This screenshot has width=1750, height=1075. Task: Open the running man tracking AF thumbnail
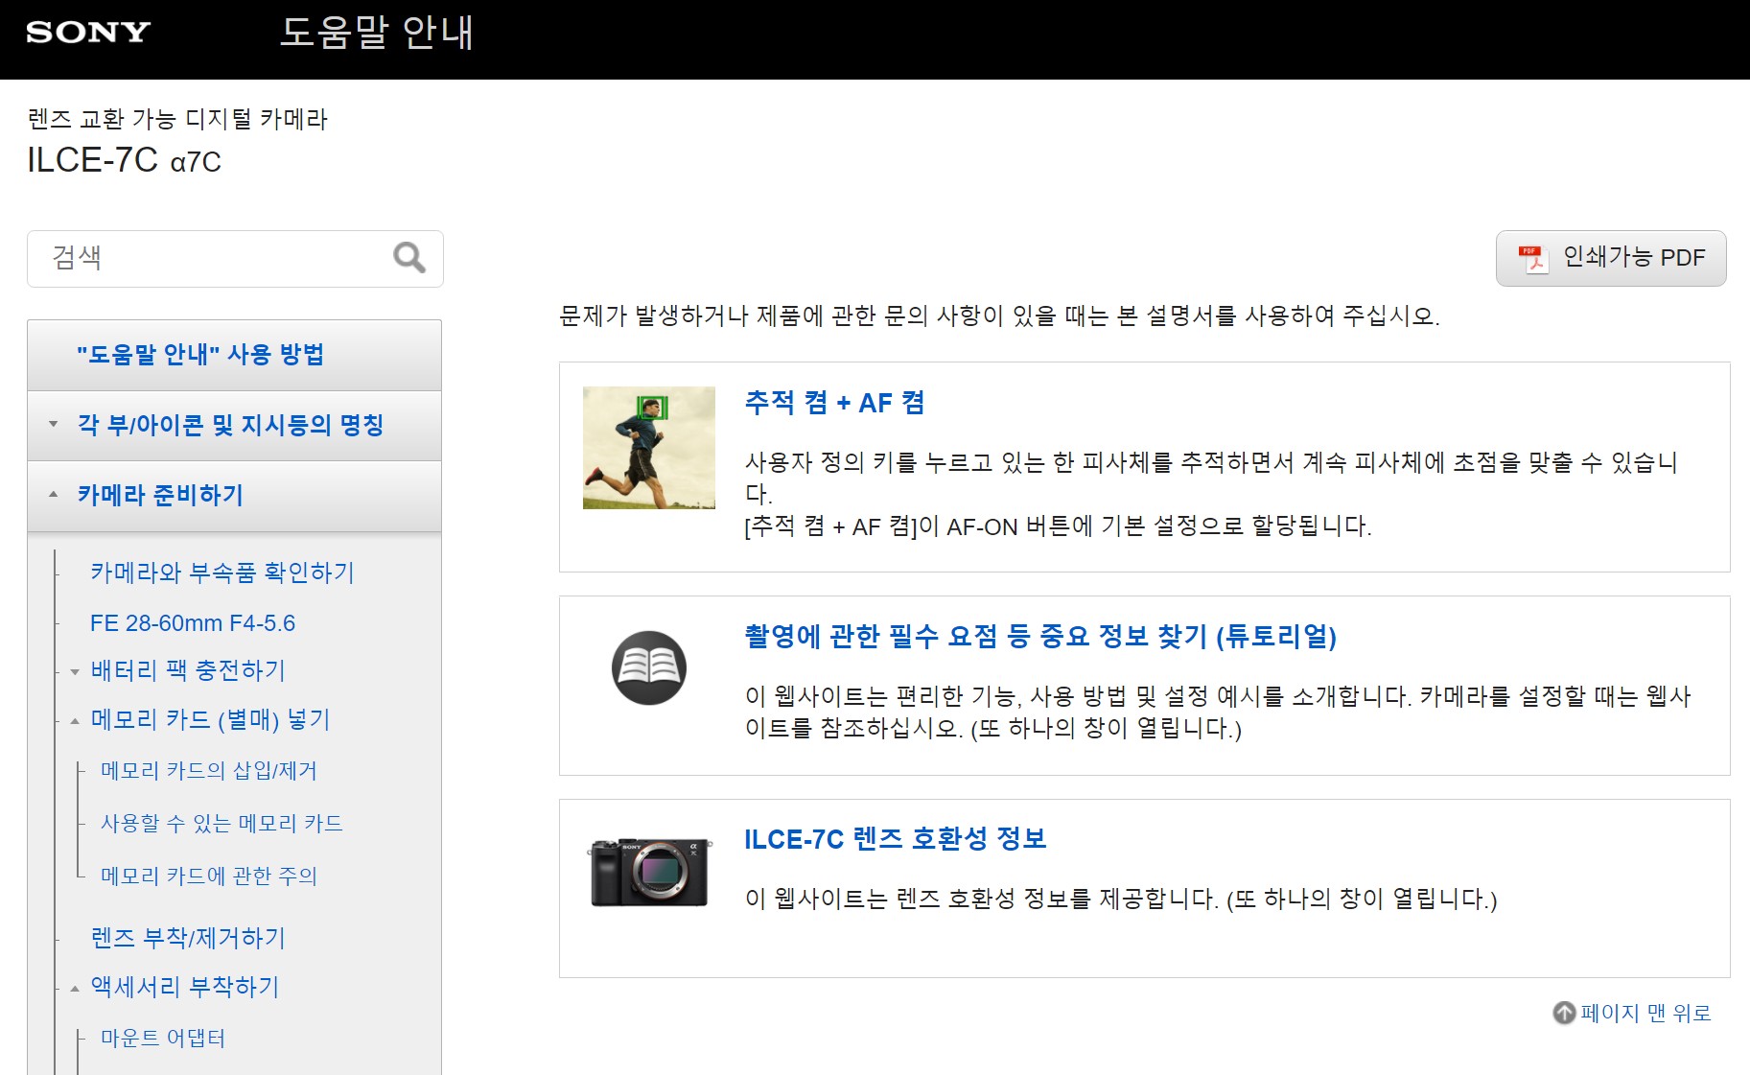click(649, 448)
